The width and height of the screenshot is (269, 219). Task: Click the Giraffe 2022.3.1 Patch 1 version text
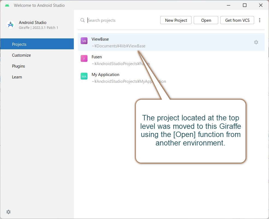[39, 28]
